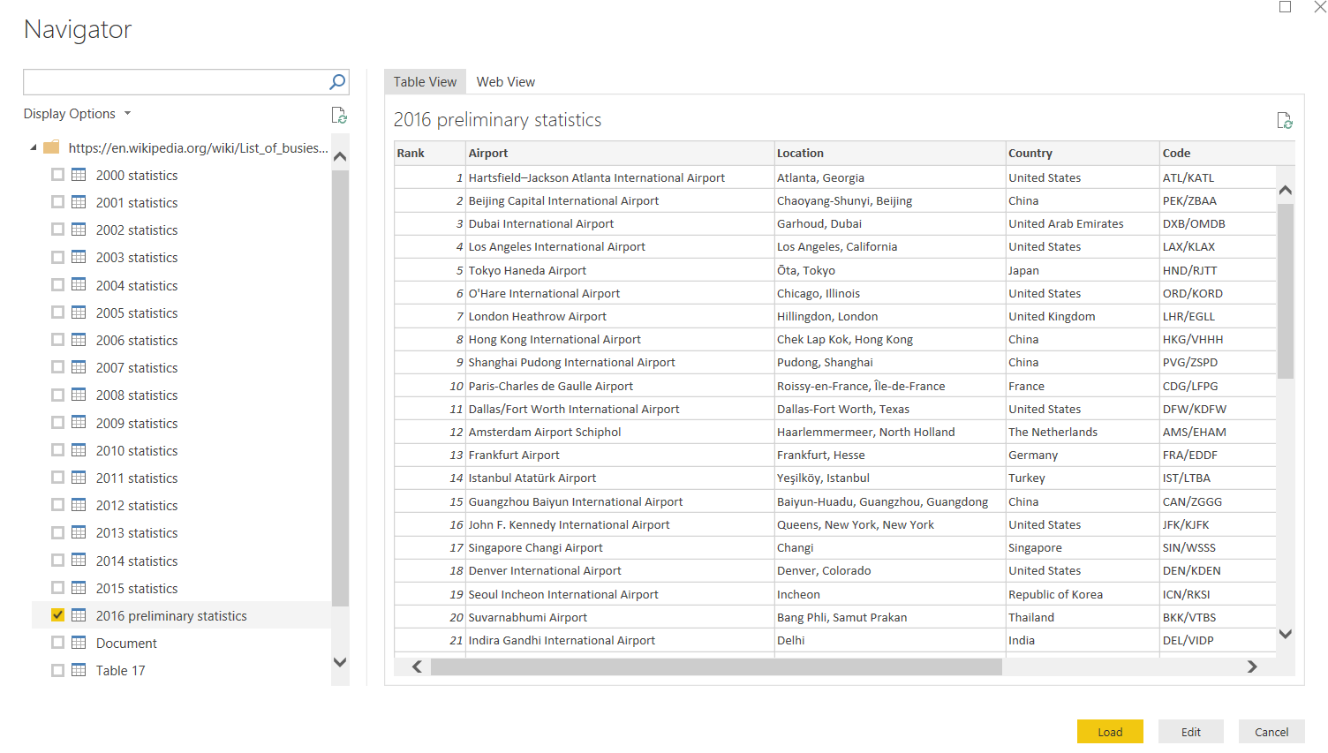Check the 2015 statistics checkbox

click(58, 588)
